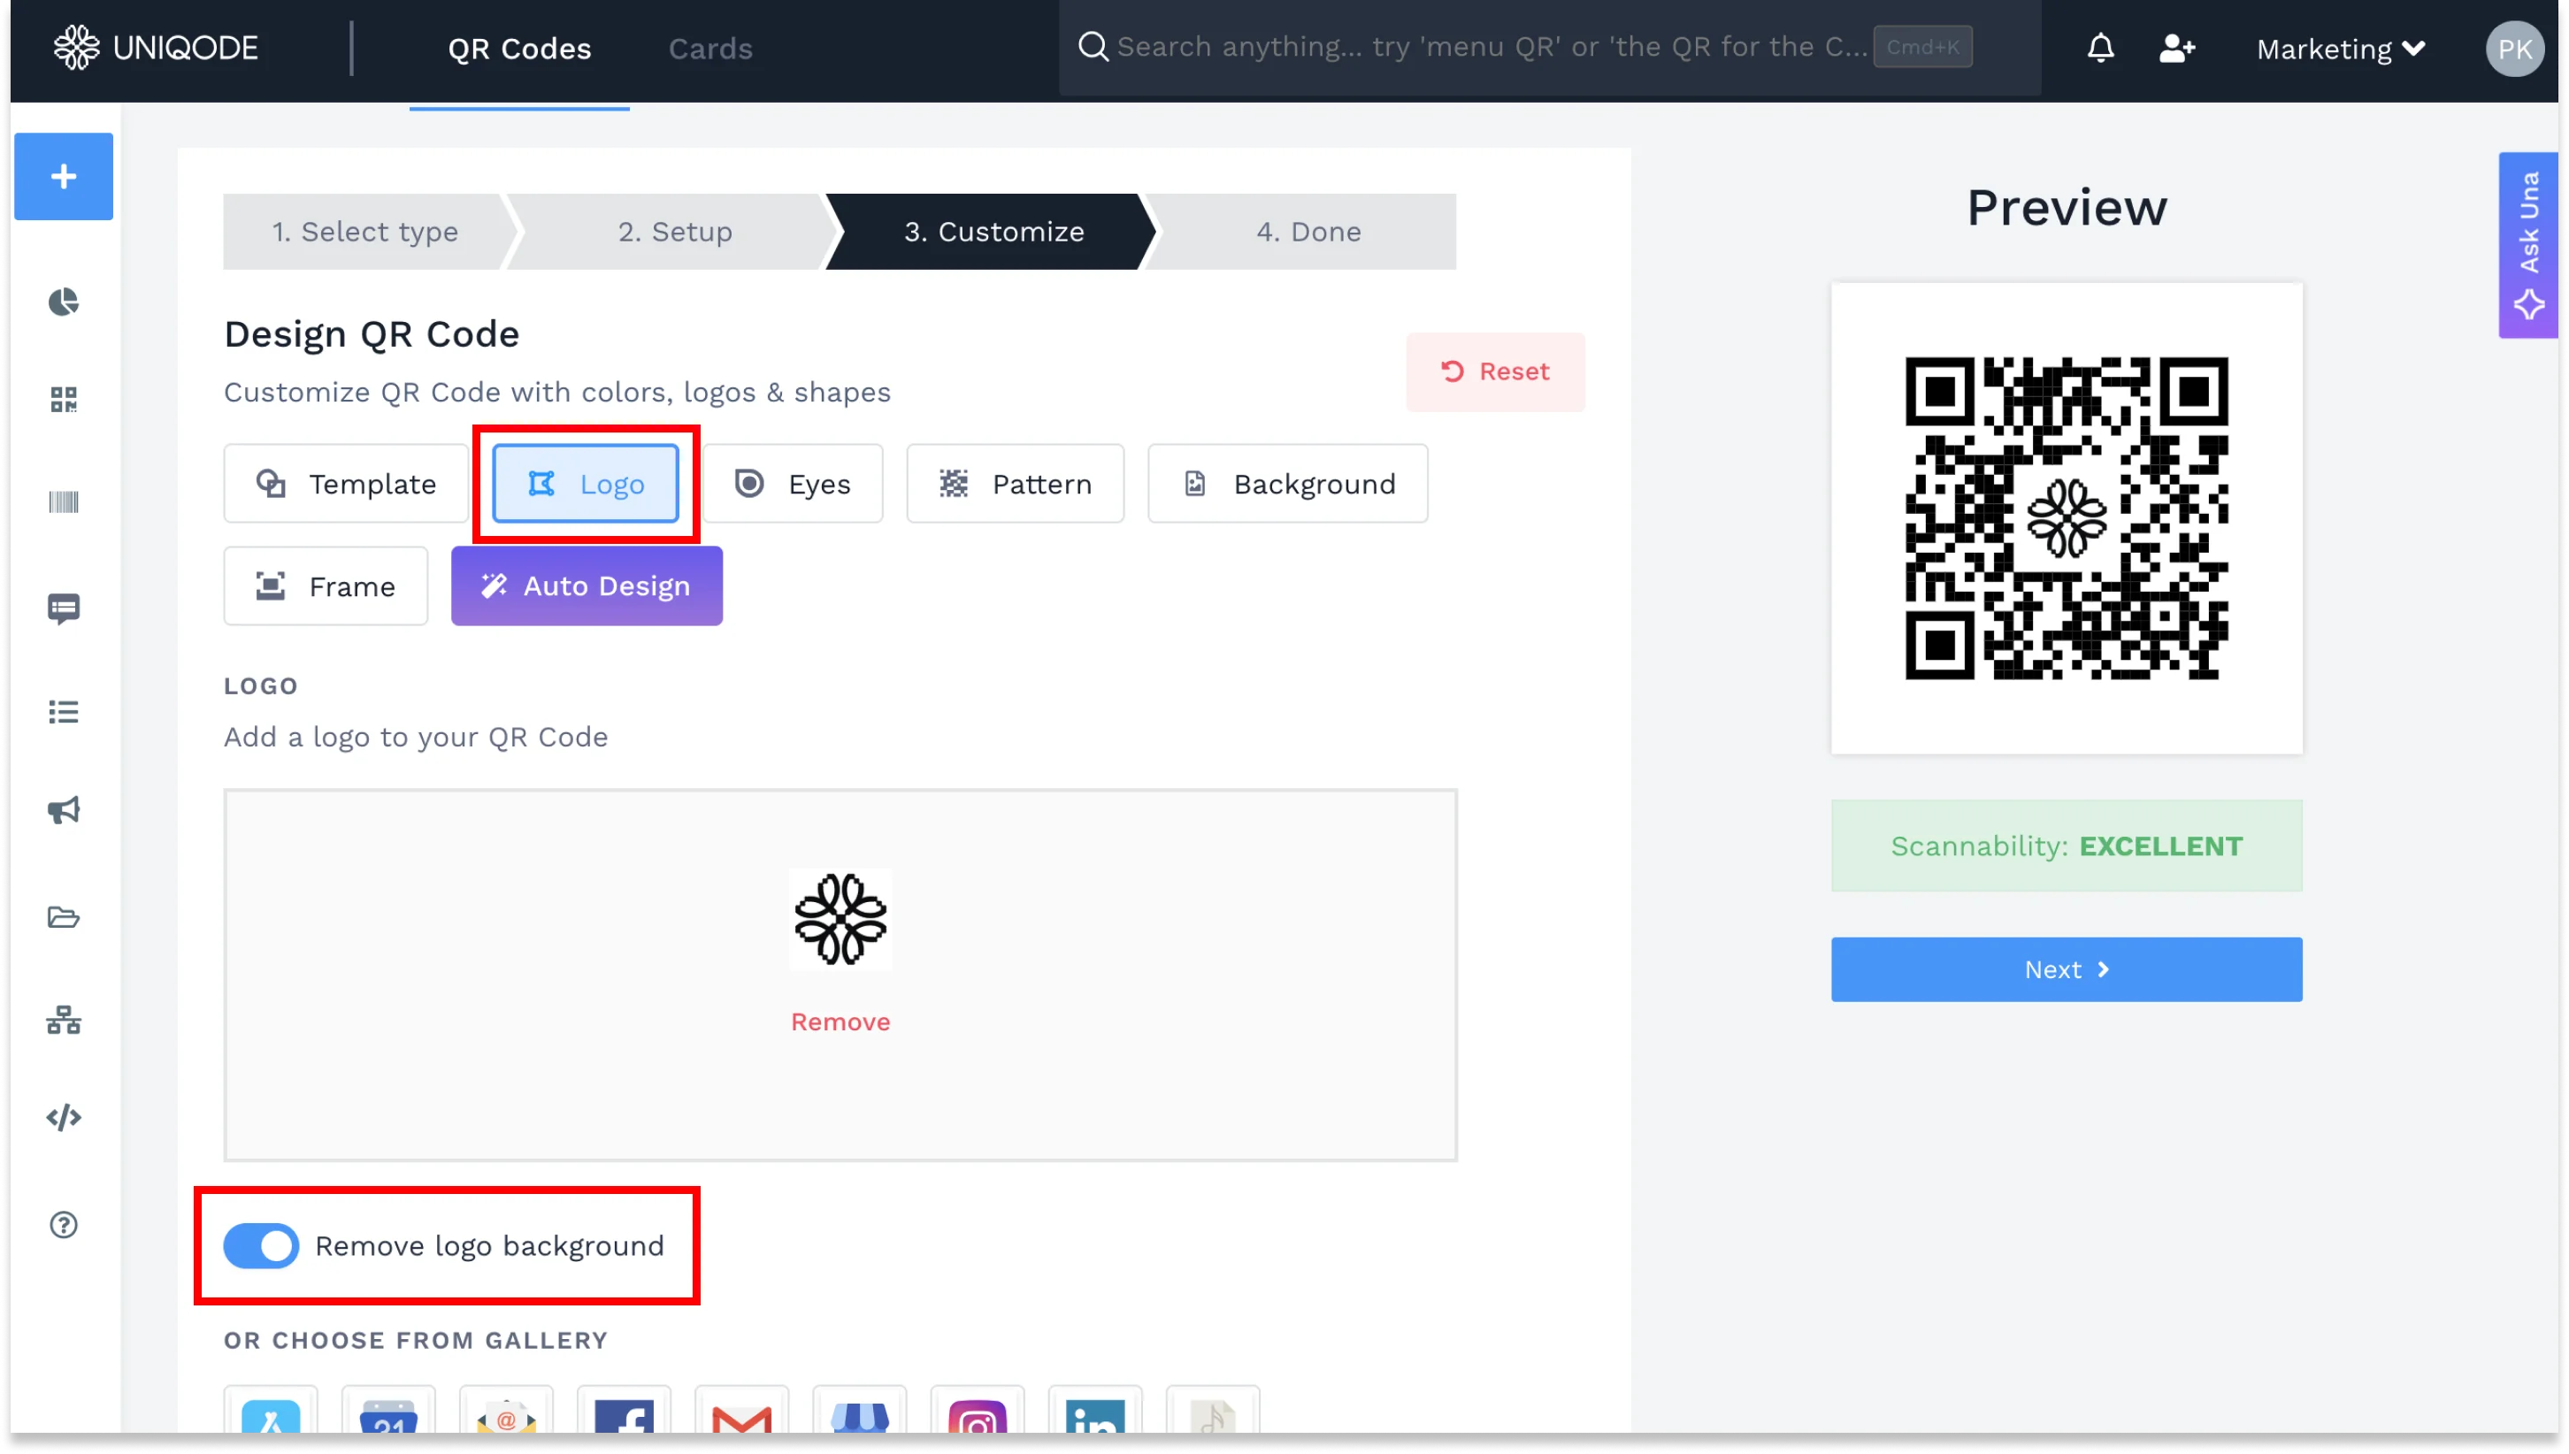The height and width of the screenshot is (1454, 2569).
Task: Click the blue plus create button
Action: pyautogui.click(x=64, y=177)
